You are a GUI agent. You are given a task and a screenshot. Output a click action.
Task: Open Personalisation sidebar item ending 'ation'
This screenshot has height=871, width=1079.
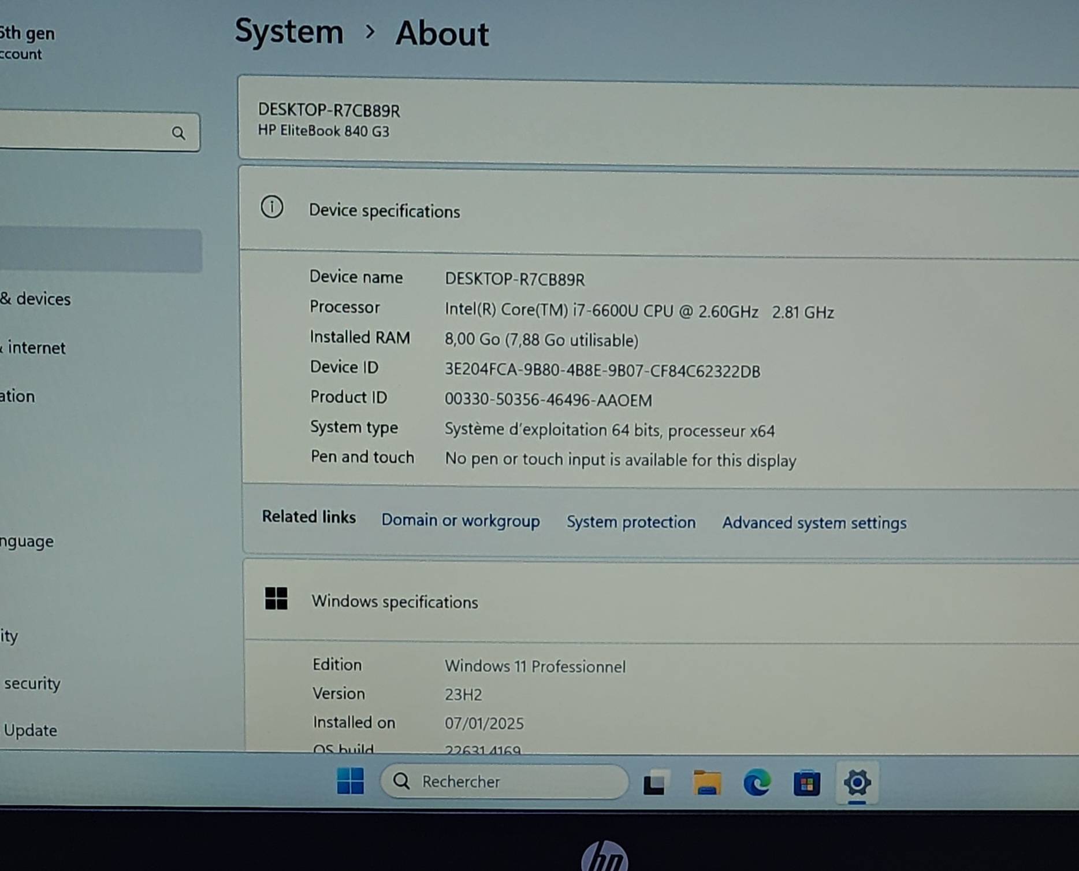tap(17, 396)
